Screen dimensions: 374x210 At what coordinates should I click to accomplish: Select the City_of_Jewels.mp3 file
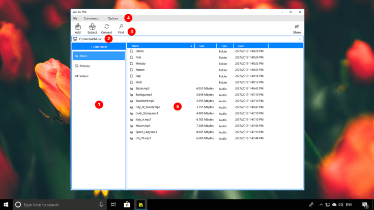click(x=148, y=107)
